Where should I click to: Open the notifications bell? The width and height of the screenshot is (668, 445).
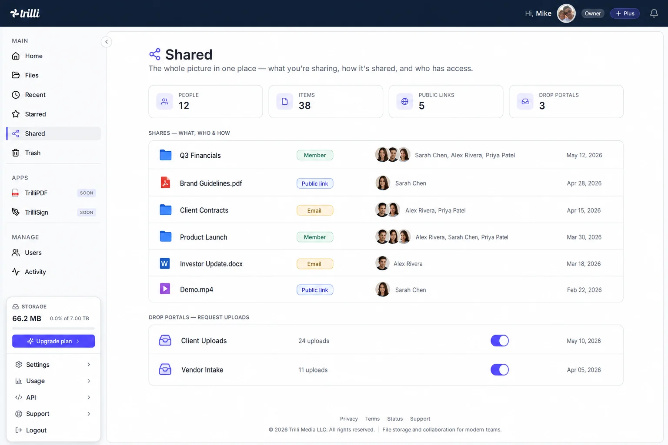click(x=654, y=13)
